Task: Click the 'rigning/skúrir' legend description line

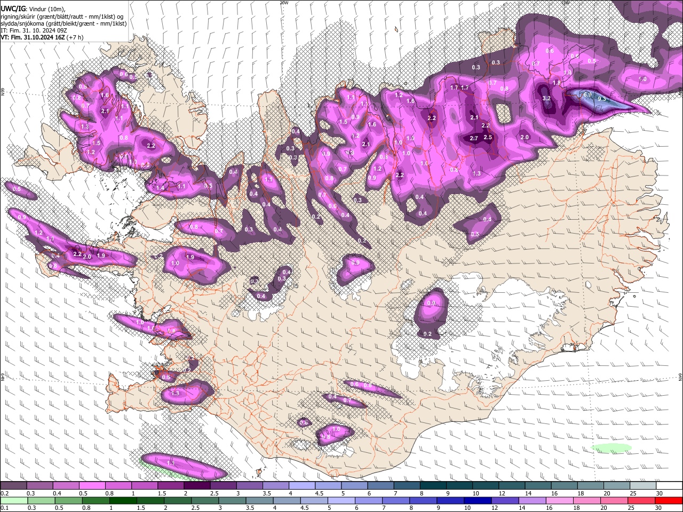Action: coord(62,16)
